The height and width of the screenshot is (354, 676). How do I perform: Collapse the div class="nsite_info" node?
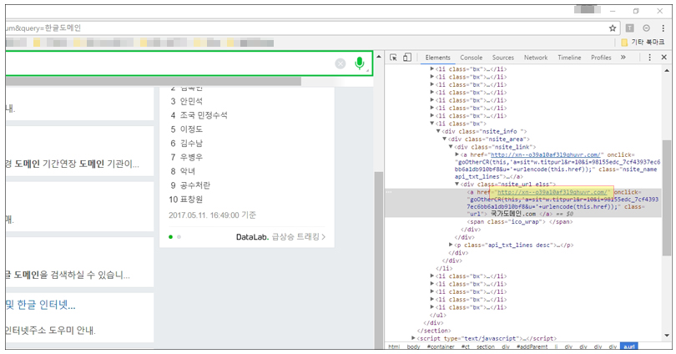(438, 131)
